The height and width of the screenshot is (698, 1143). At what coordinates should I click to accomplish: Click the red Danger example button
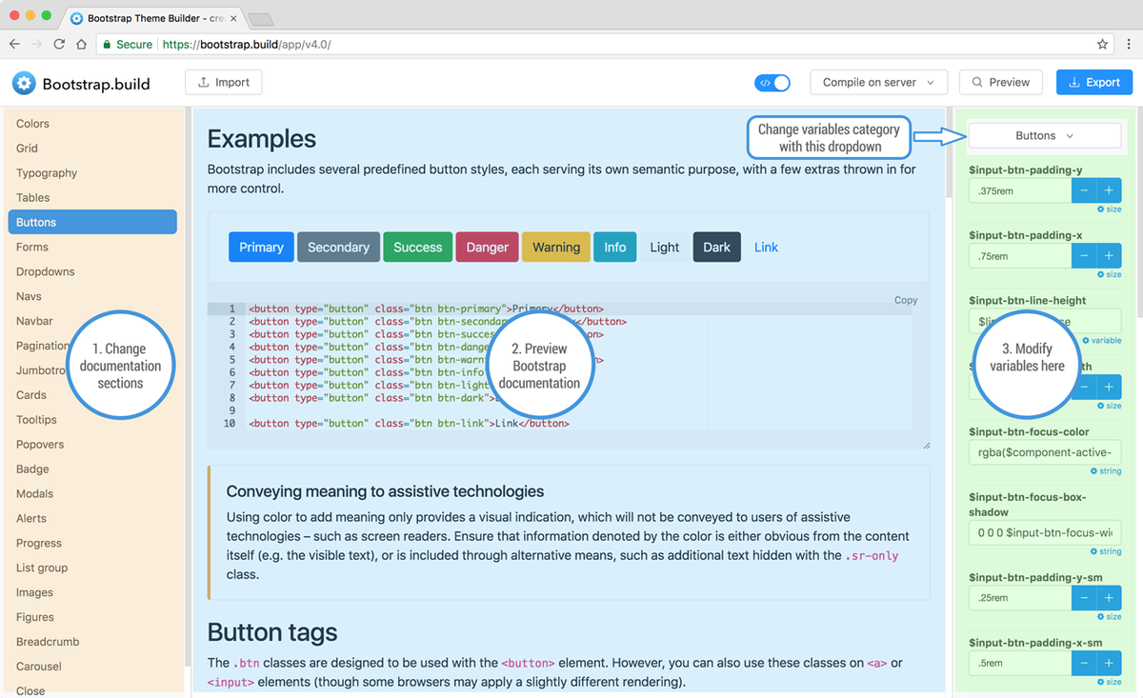tap(488, 247)
